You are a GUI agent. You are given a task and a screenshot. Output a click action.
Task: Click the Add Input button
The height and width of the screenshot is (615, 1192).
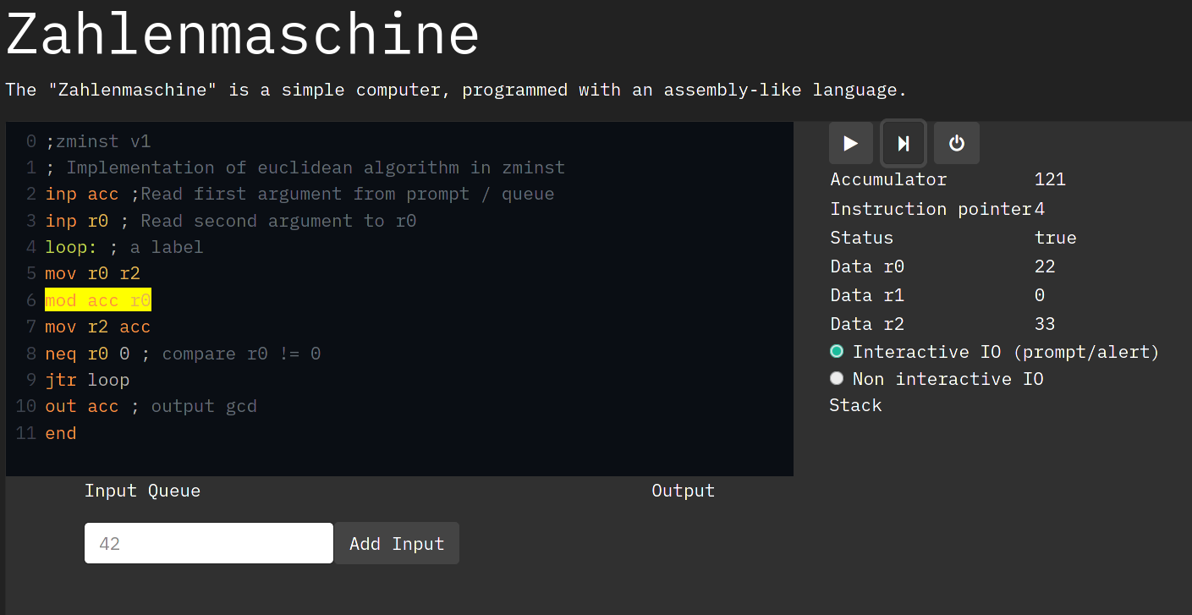[x=396, y=543]
